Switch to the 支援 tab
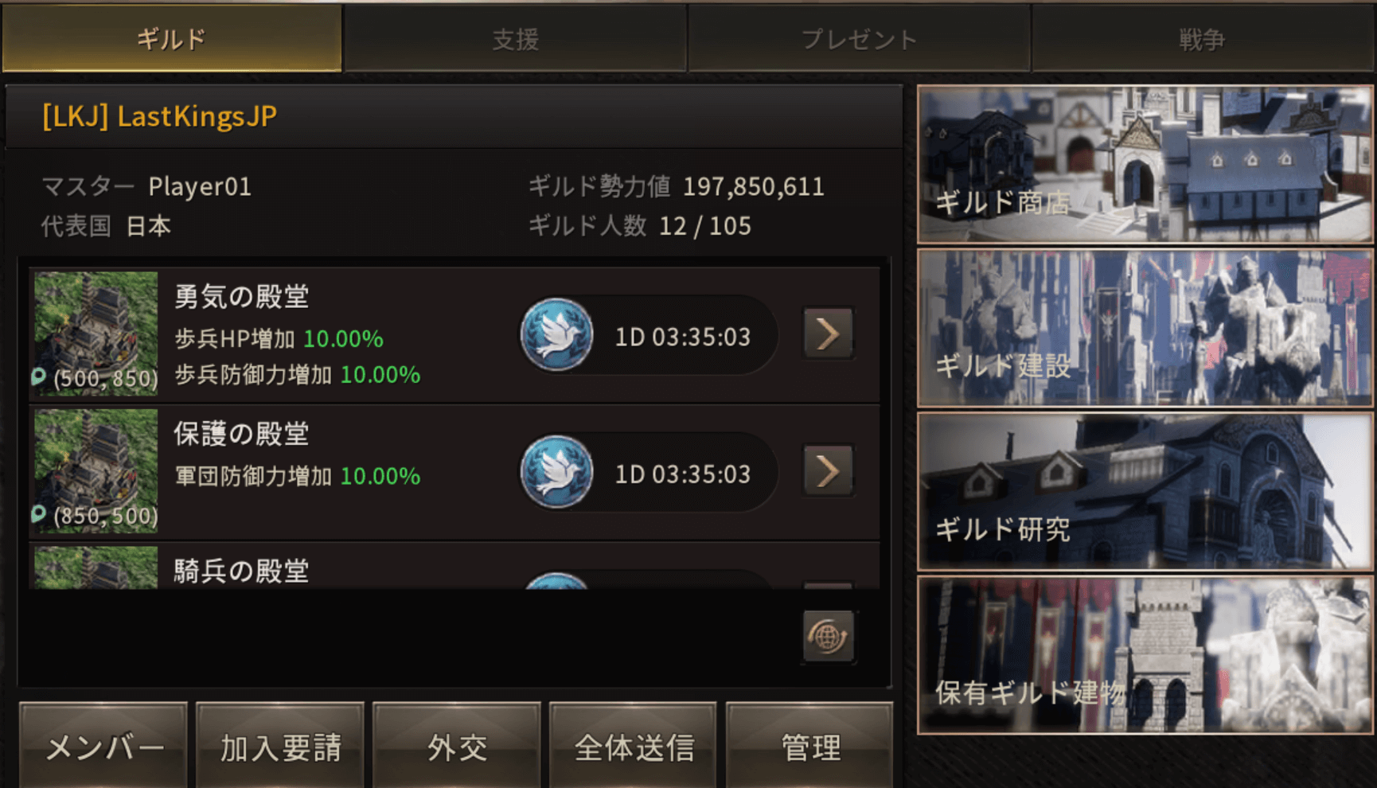This screenshot has width=1377, height=788. [x=516, y=38]
